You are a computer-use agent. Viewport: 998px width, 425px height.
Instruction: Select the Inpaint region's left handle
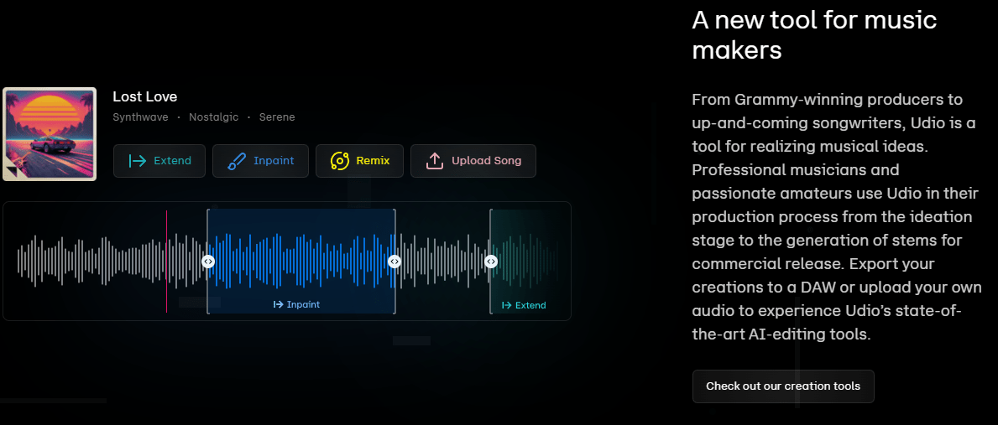coord(208,261)
